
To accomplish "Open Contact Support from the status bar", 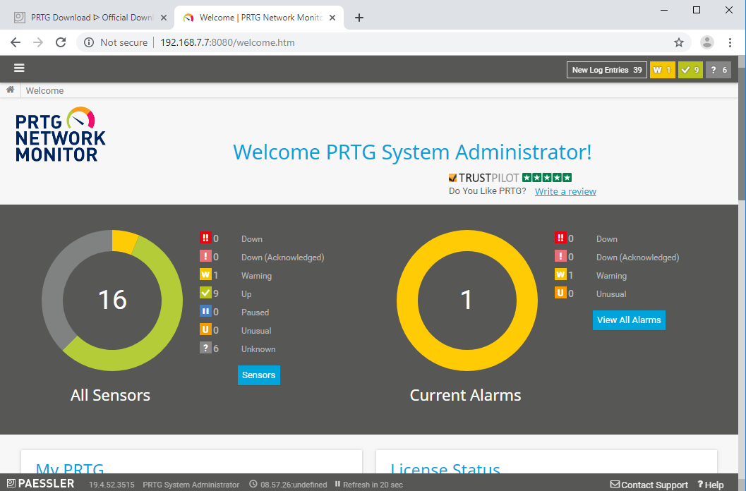I will click(x=649, y=485).
